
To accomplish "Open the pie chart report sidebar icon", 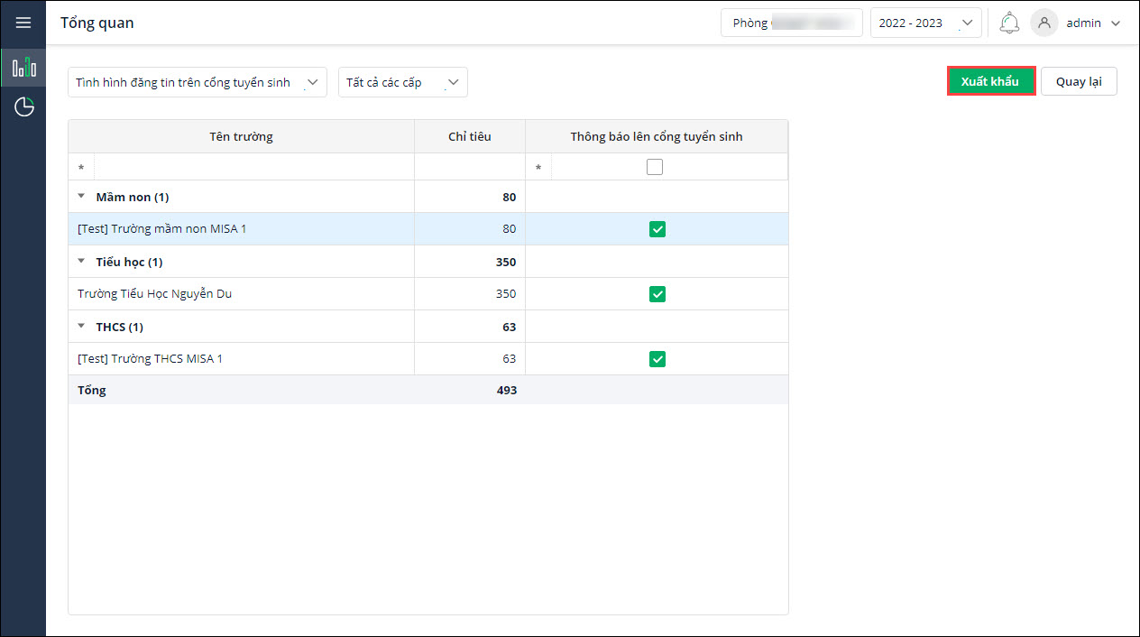I will (23, 108).
